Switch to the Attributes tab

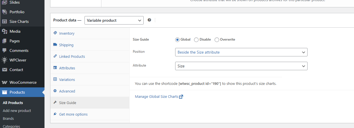pyautogui.click(x=67, y=68)
